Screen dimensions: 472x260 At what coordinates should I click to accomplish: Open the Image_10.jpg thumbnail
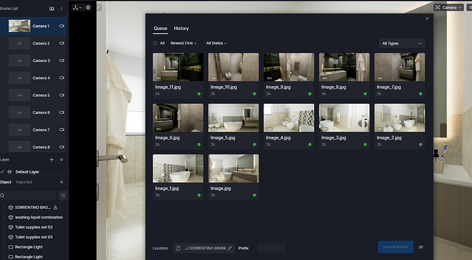click(233, 68)
